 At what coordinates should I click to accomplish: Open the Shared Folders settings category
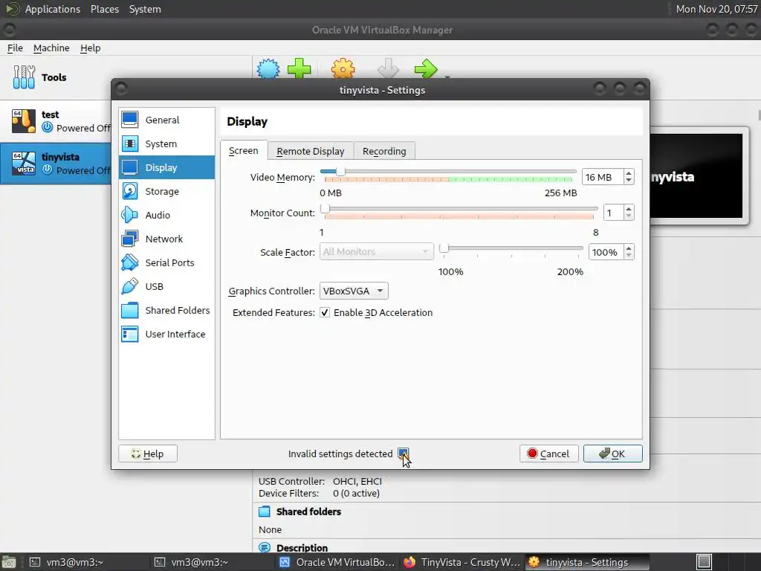tap(166, 310)
